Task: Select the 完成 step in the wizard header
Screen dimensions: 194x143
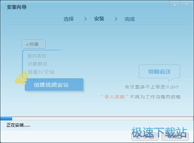Action: [130, 19]
